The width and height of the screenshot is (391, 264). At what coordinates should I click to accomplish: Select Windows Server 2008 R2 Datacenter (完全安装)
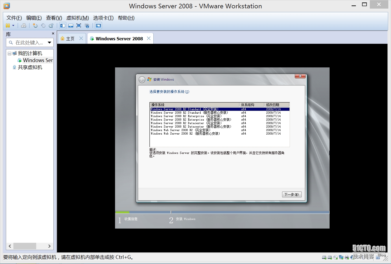coord(220,123)
